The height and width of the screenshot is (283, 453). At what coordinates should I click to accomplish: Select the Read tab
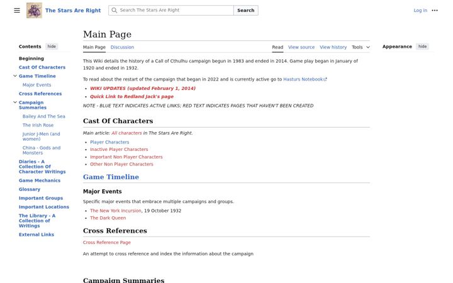(277, 47)
